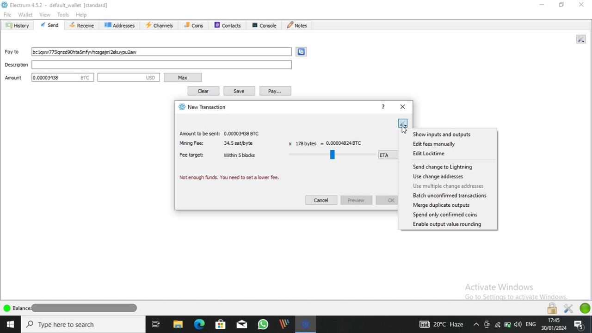Open the ETA fee method dropdown

click(x=388, y=155)
